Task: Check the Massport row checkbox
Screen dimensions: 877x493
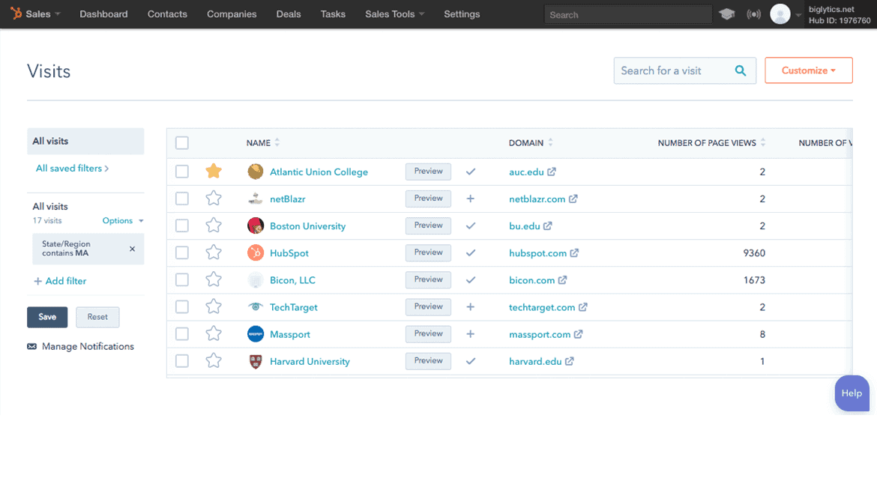Action: (x=182, y=333)
